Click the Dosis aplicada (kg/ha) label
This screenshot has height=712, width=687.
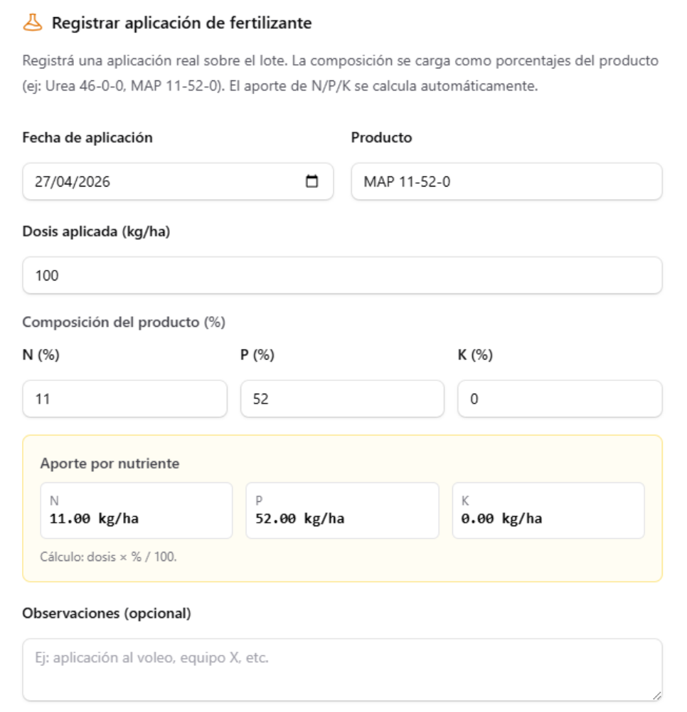pyautogui.click(x=96, y=231)
